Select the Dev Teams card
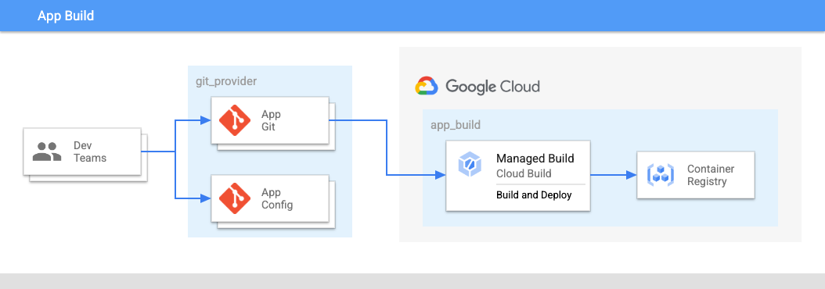Screen dimensions: 825x289 tap(82, 152)
